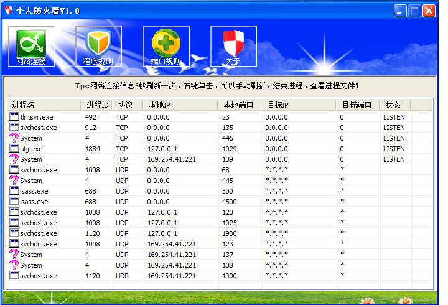448x305 pixels.
Task: Select the alg.exe process name
Action: [x=32, y=149]
